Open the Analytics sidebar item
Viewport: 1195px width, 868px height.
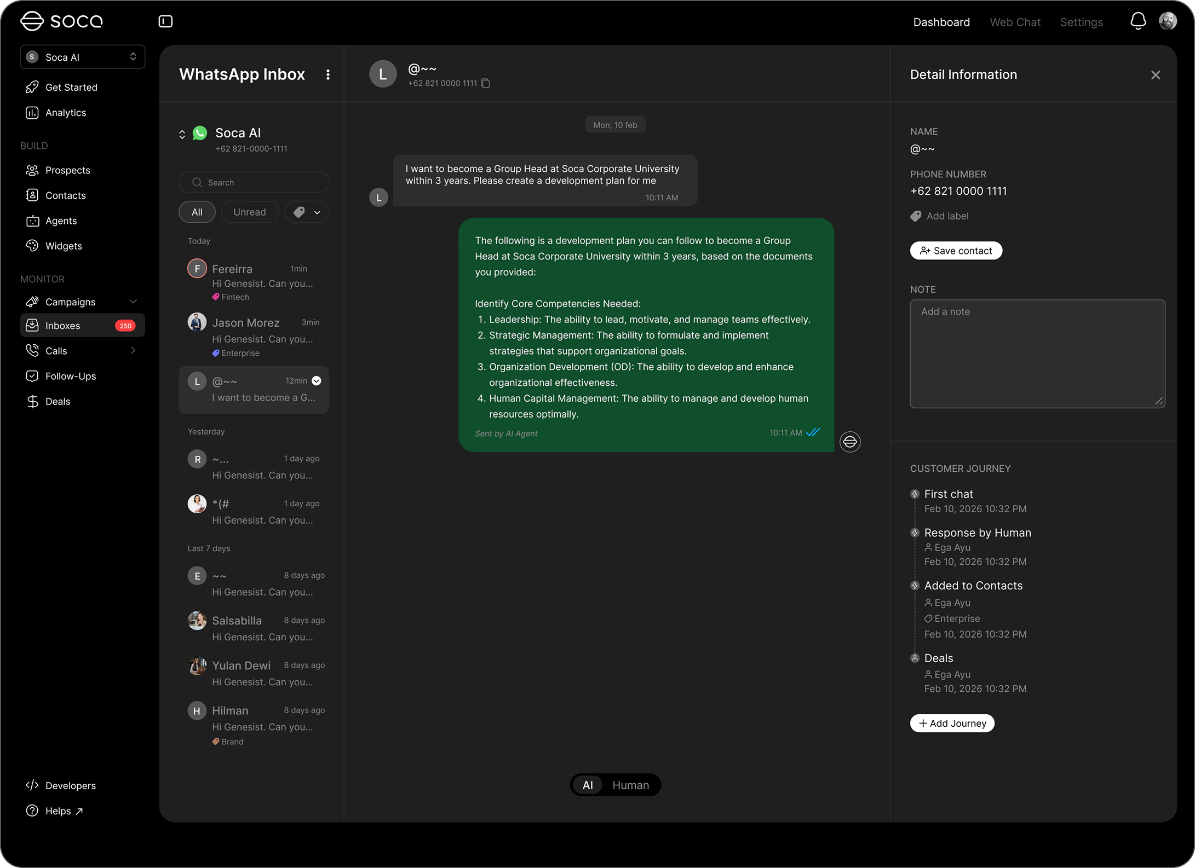click(x=65, y=113)
